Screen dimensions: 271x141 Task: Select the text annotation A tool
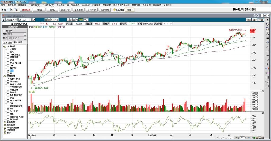click(x=268, y=33)
